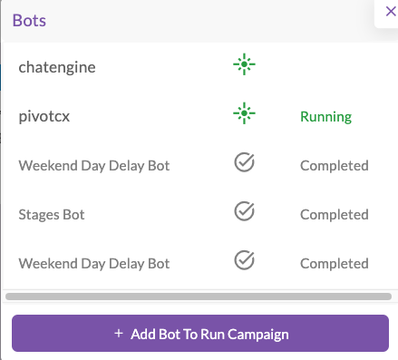Click the green Running status label

click(x=325, y=117)
